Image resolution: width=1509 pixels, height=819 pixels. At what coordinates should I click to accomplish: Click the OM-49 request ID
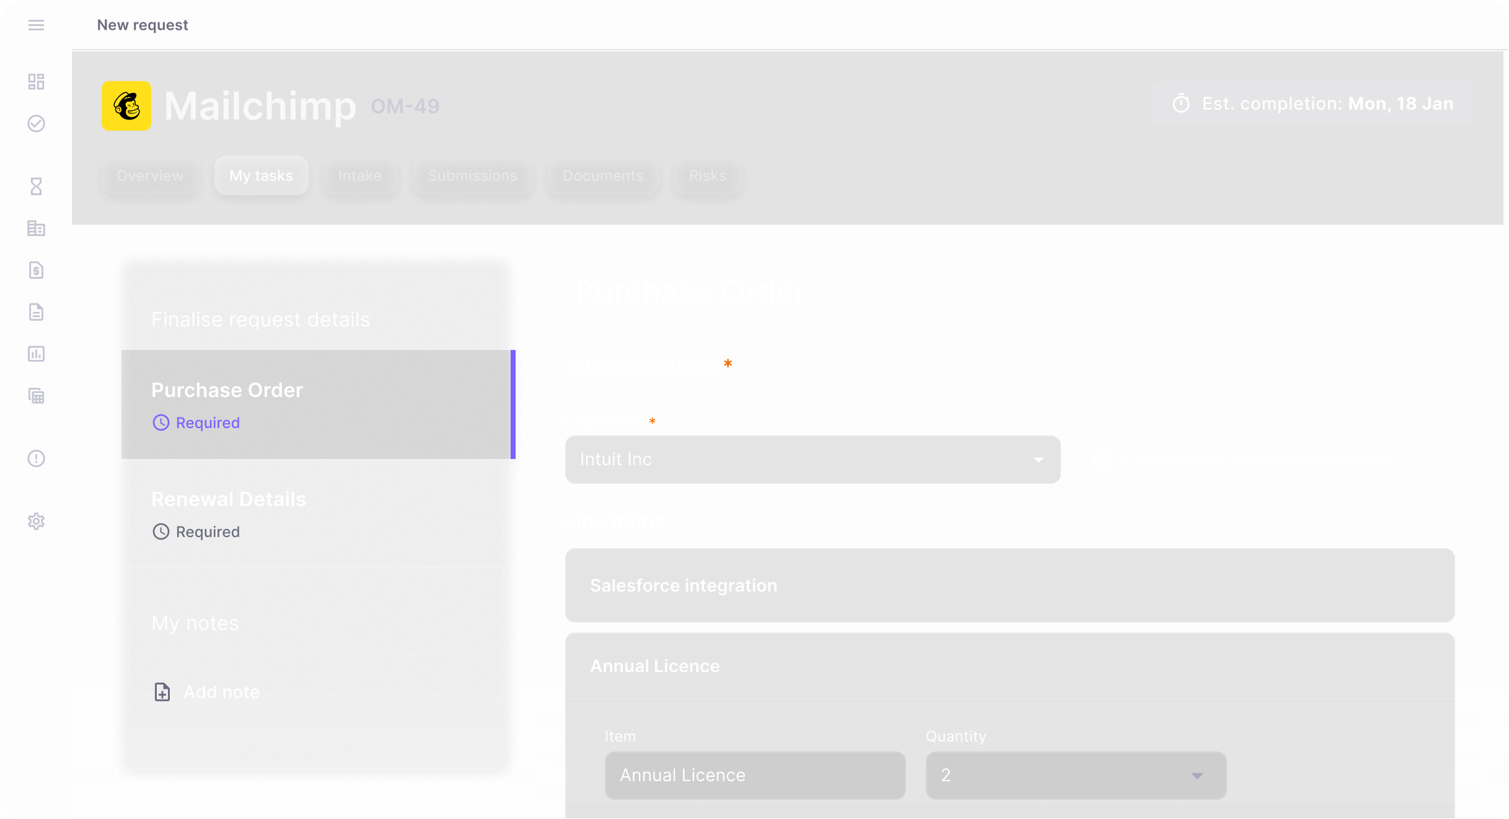(405, 107)
